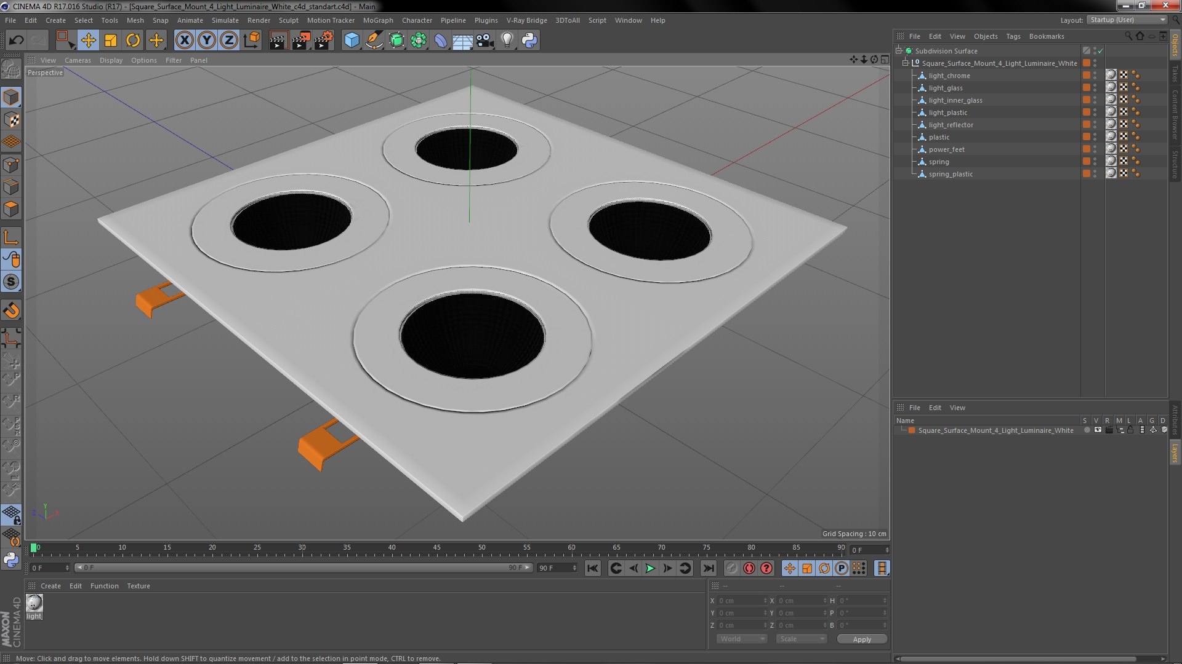Open the MoGraph menu

(377, 20)
